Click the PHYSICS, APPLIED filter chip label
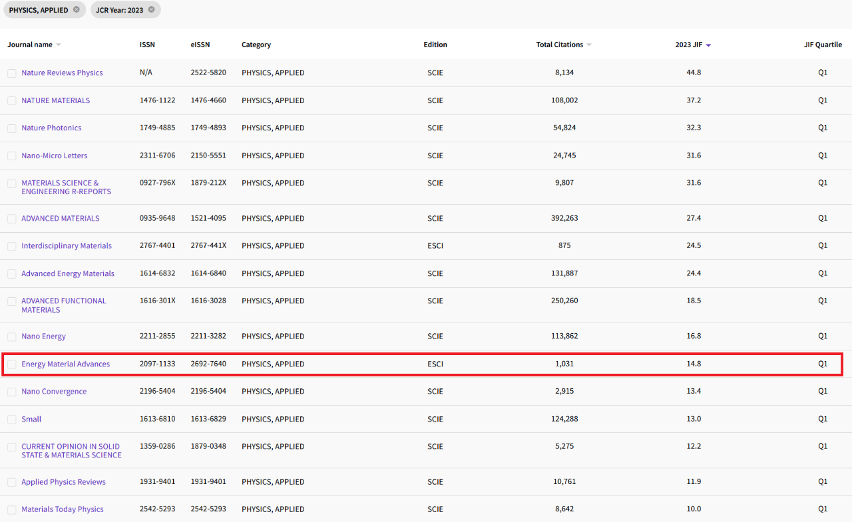This screenshot has height=522, width=852. pos(39,10)
